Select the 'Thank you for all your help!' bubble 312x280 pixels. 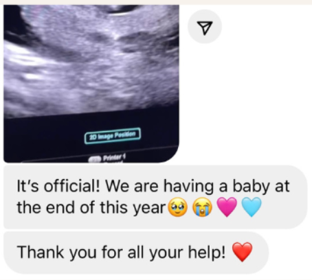[x=136, y=253]
